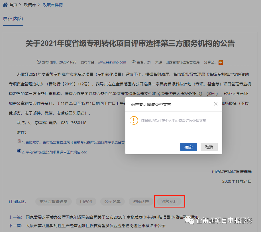Select dialog message 订阅成功后可在个人中心查看
261x232 pixels.
[174, 121]
